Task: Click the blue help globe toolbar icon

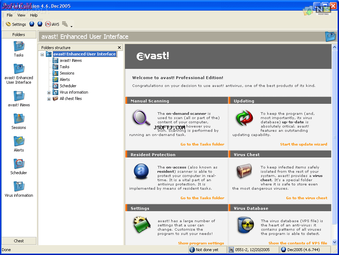Action: click(x=32, y=24)
